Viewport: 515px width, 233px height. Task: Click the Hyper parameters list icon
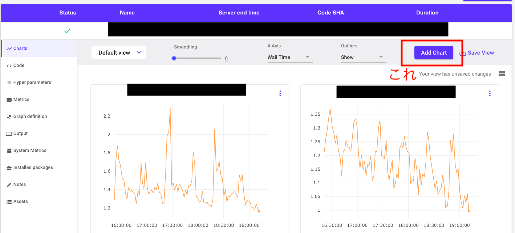coord(9,82)
